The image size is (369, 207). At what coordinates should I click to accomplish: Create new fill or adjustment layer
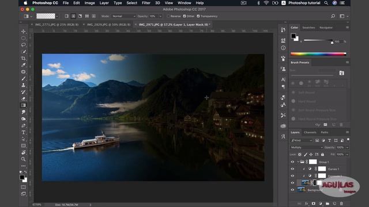321,204
